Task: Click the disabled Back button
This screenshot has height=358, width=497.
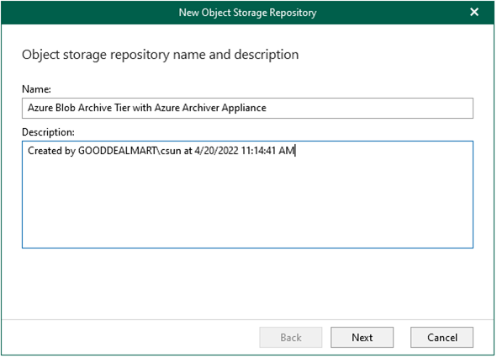Action: [x=291, y=338]
